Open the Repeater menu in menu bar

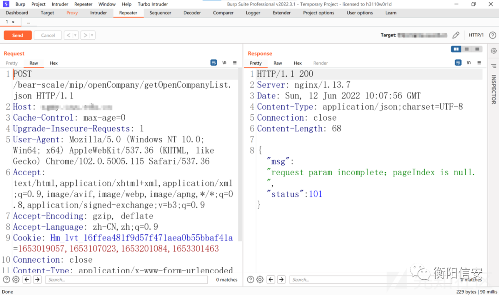pyautogui.click(x=83, y=4)
